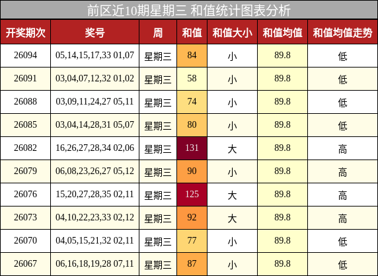
Task: Click 小 in the 26094 row
Action: coord(232,56)
